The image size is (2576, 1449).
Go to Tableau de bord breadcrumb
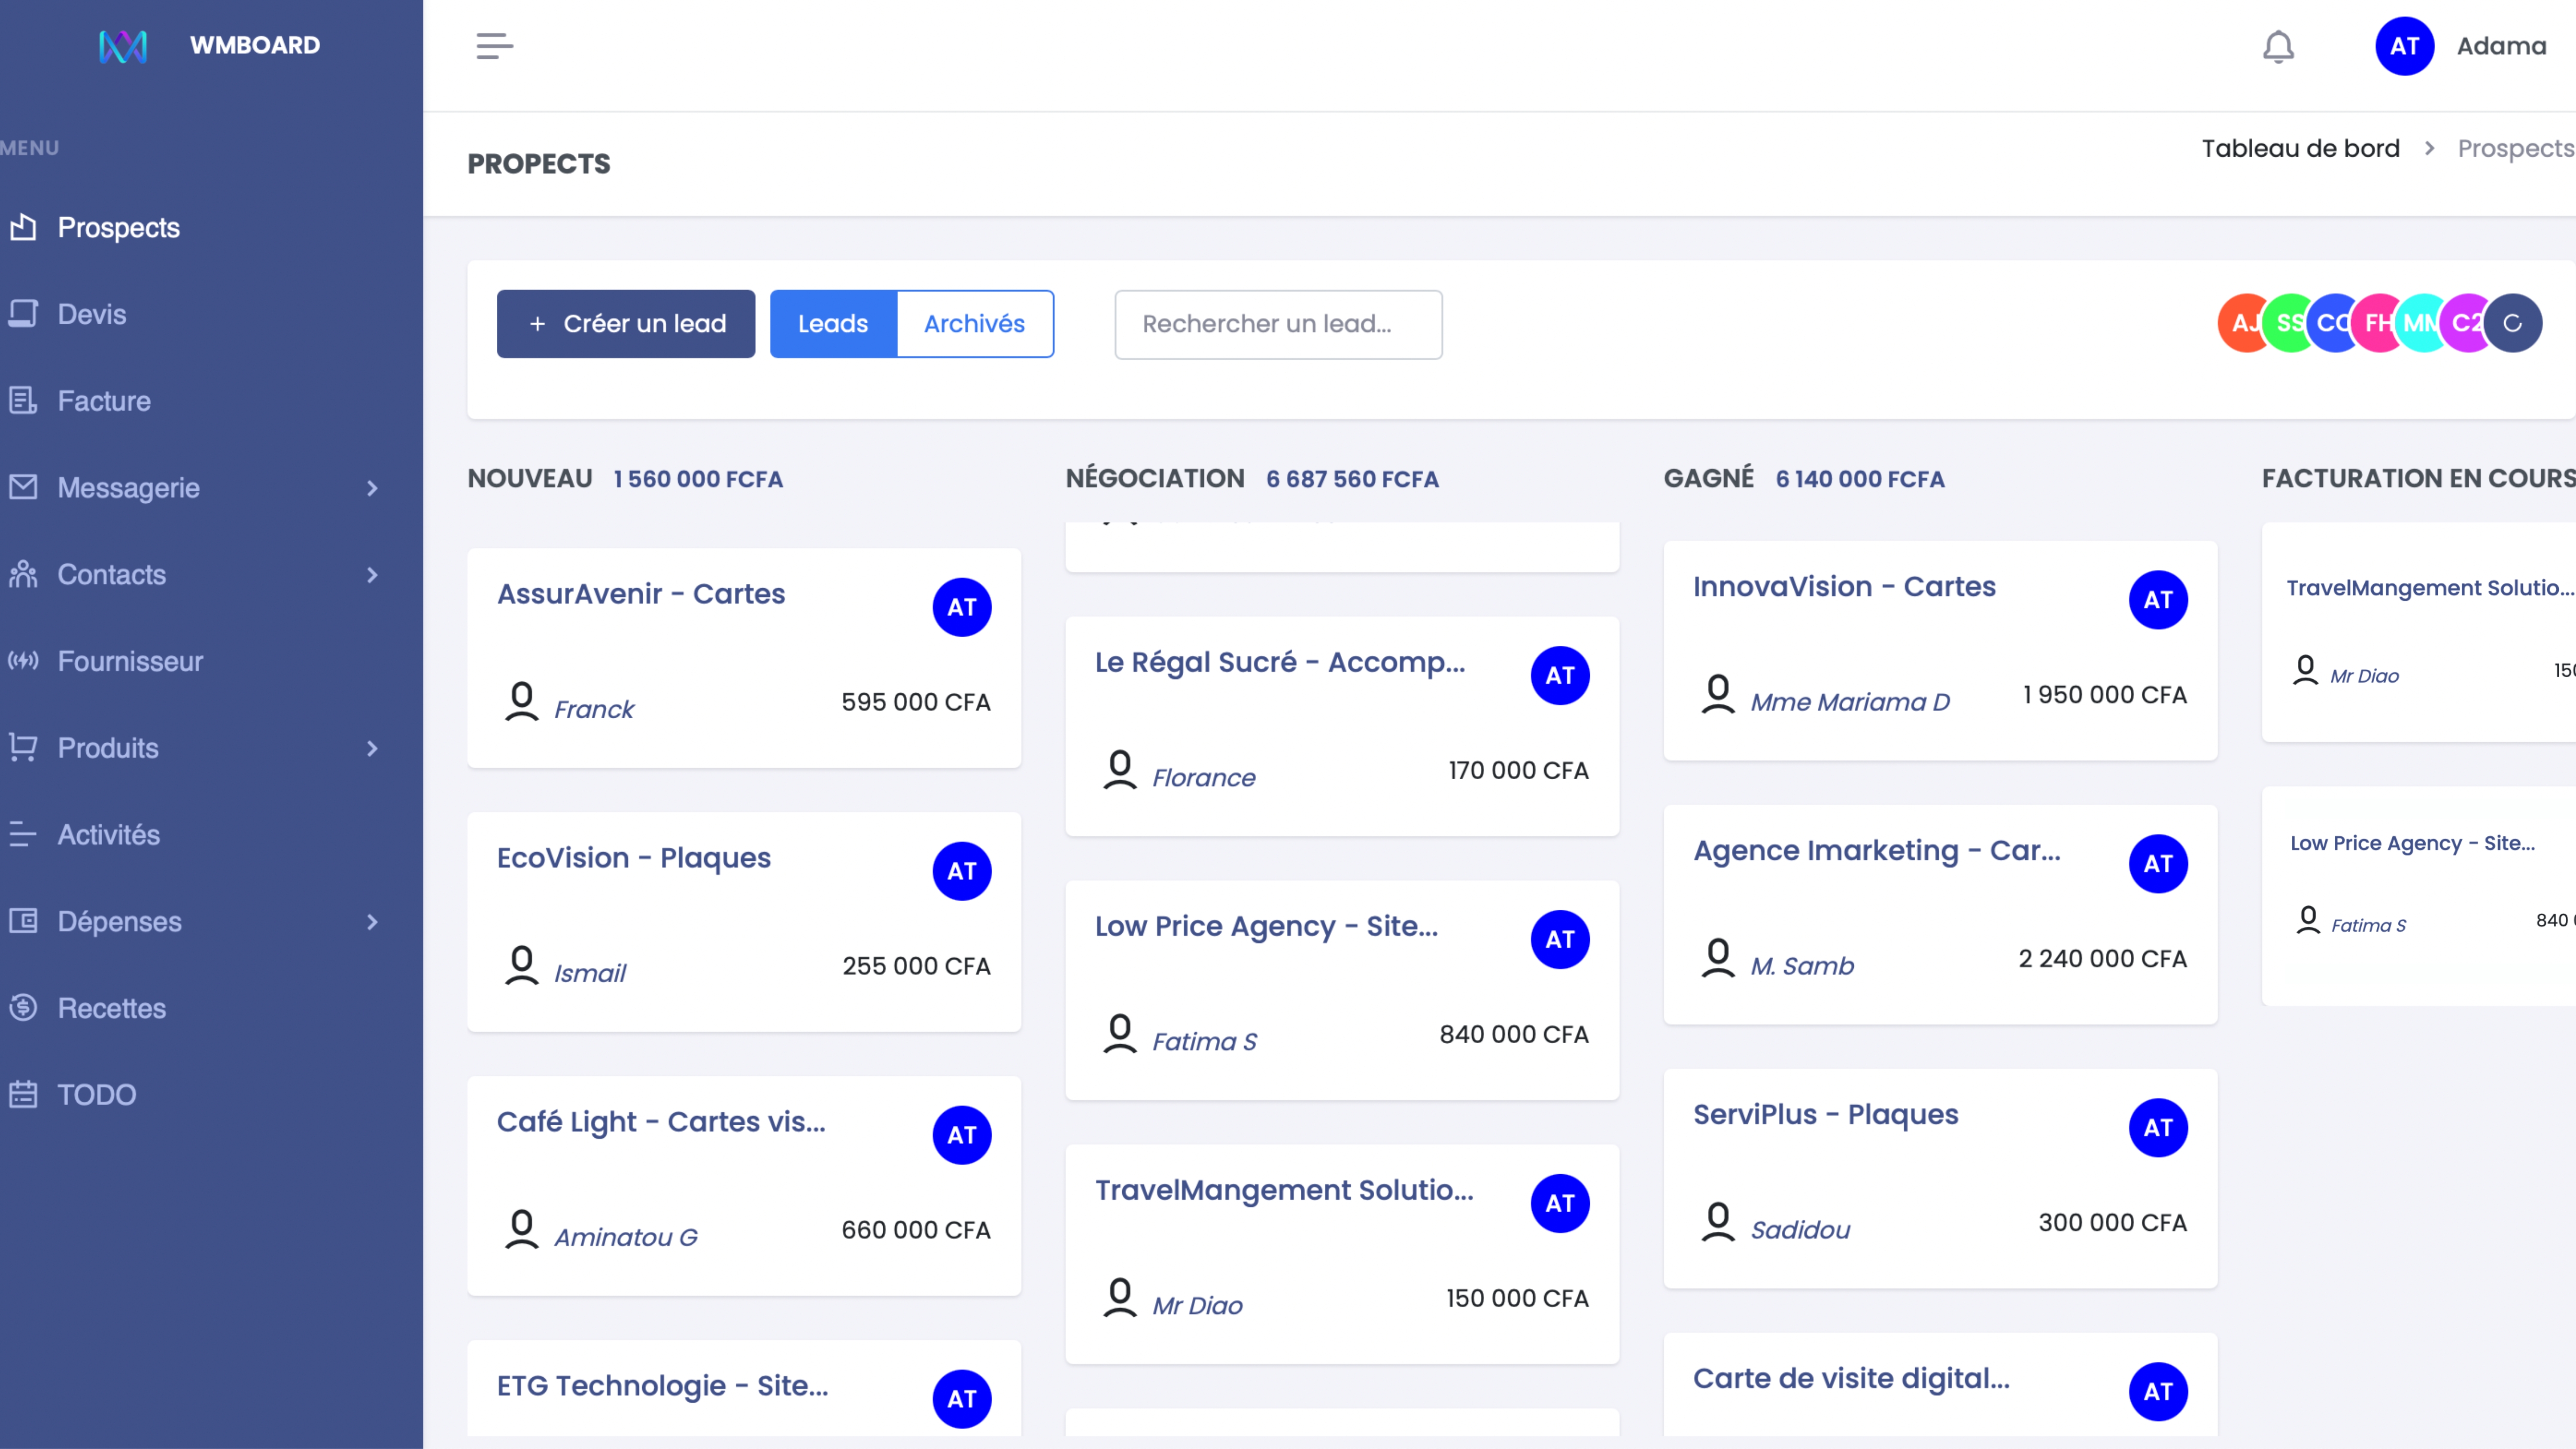tap(2300, 148)
